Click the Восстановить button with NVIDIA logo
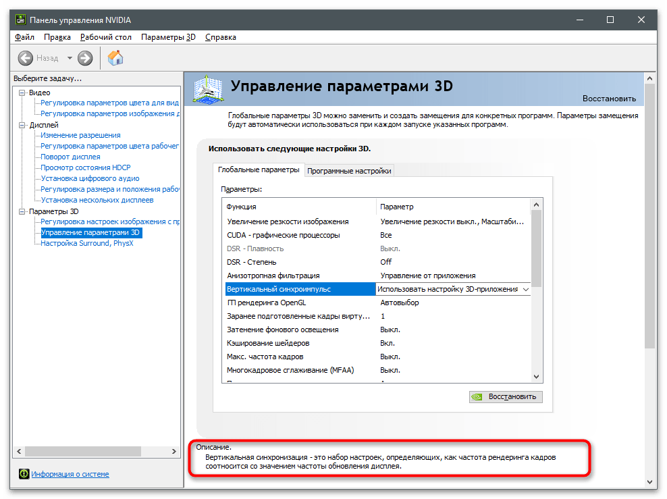Image resolution: width=667 pixels, height=499 pixels. (506, 396)
